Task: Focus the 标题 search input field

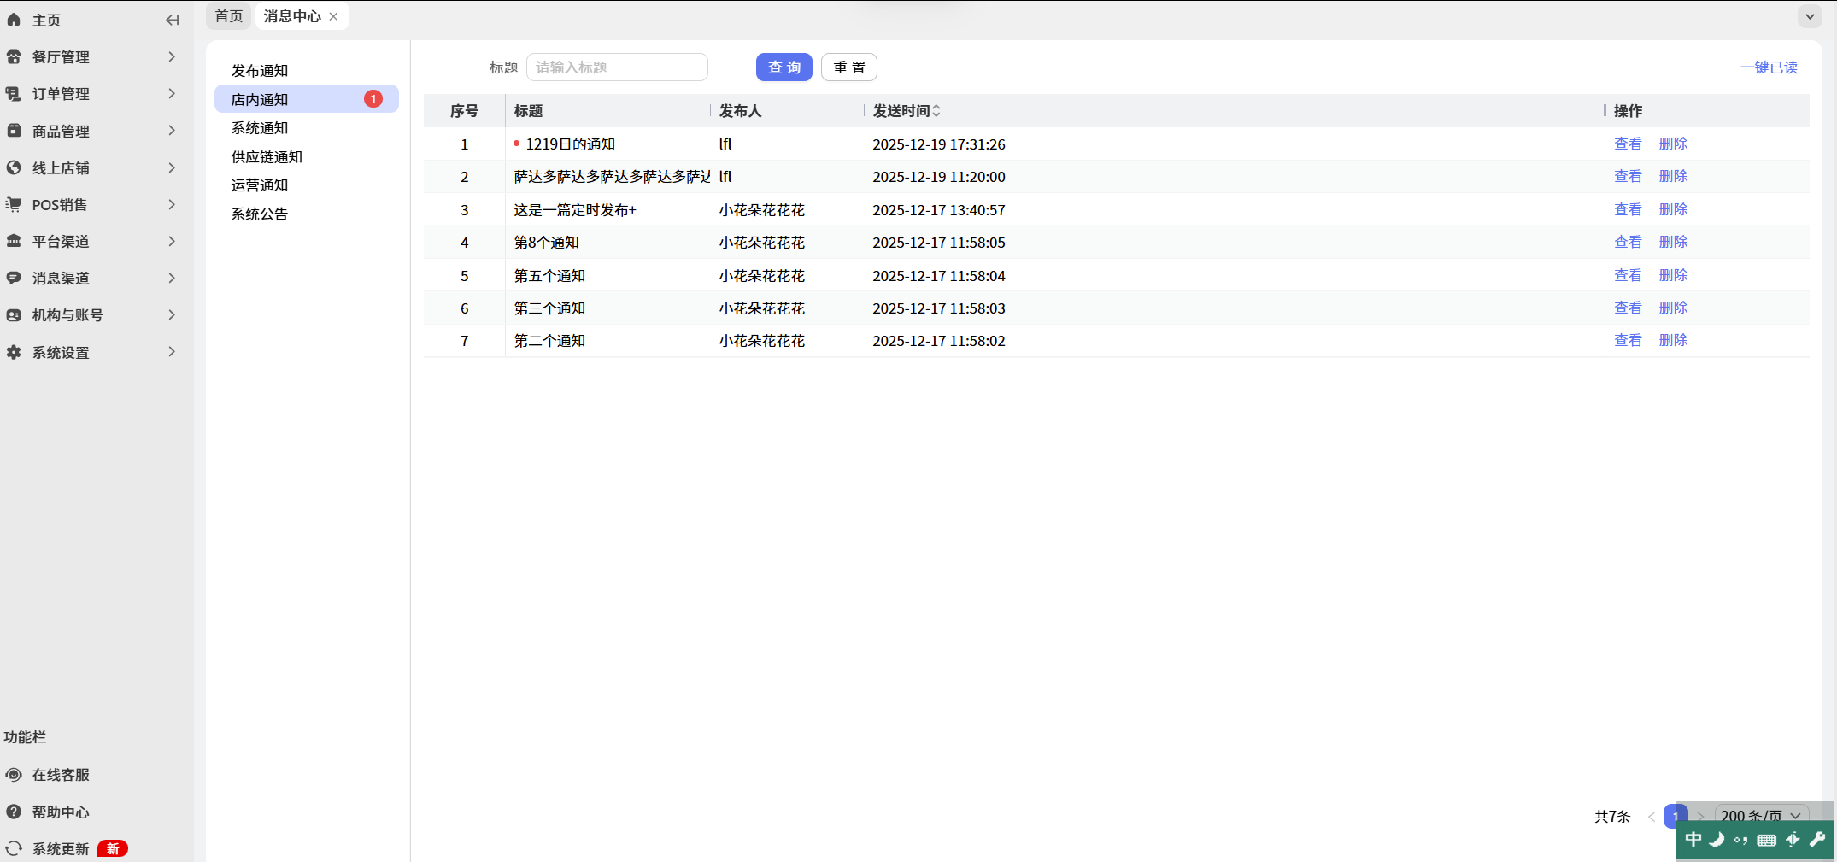Action: [617, 67]
